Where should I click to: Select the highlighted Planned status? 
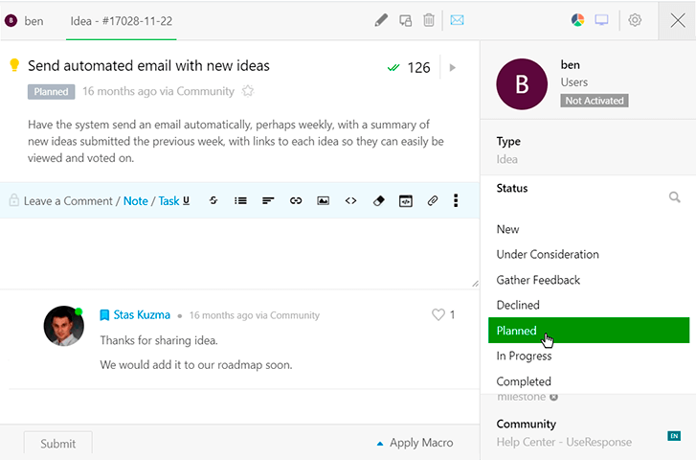[589, 331]
